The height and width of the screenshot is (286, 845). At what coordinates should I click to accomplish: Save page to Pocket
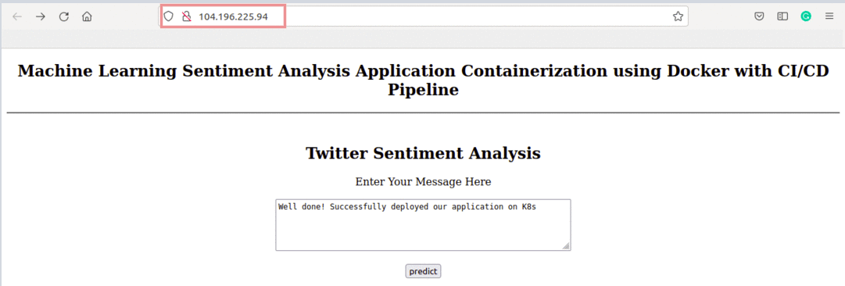pyautogui.click(x=759, y=16)
